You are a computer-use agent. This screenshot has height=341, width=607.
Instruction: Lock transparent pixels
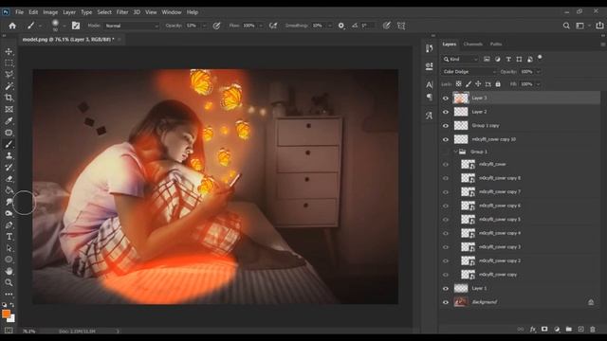458,84
